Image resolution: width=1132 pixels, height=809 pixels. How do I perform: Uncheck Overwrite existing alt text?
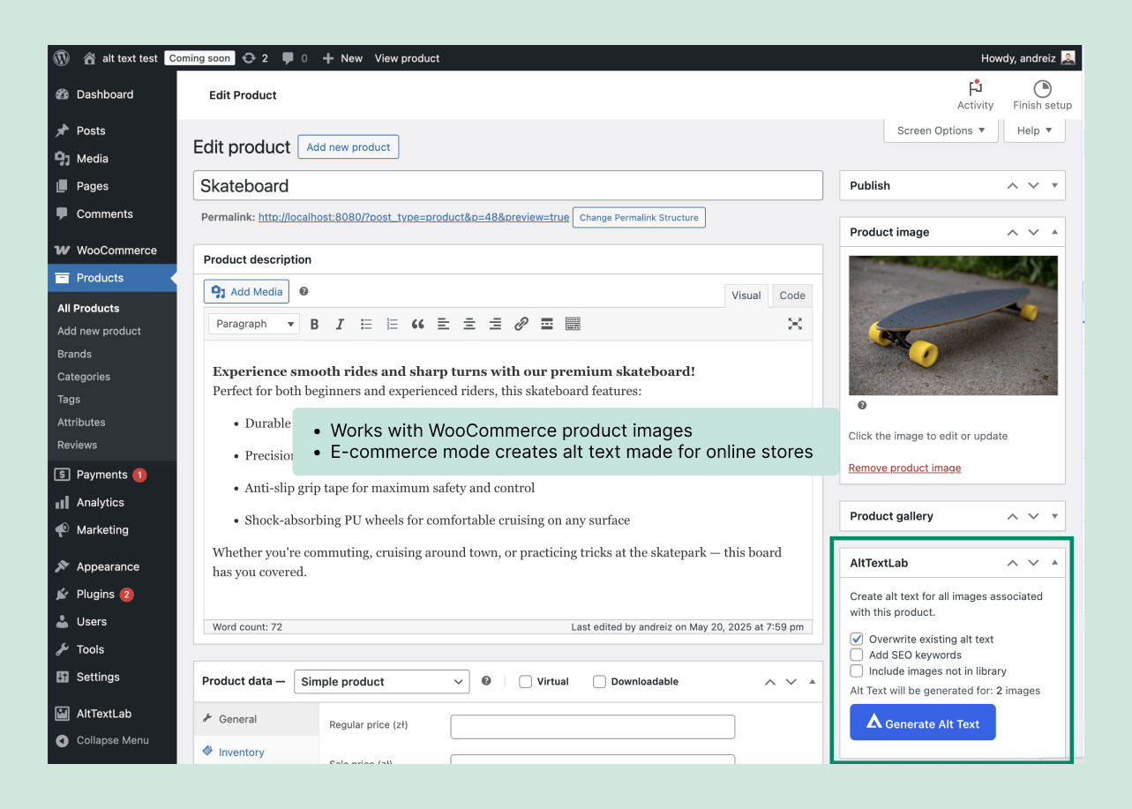pyautogui.click(x=857, y=639)
